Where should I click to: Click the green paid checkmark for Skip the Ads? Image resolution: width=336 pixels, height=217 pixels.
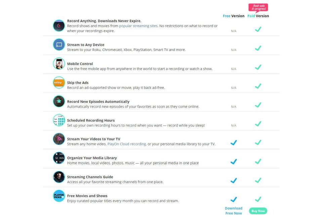pos(258,86)
